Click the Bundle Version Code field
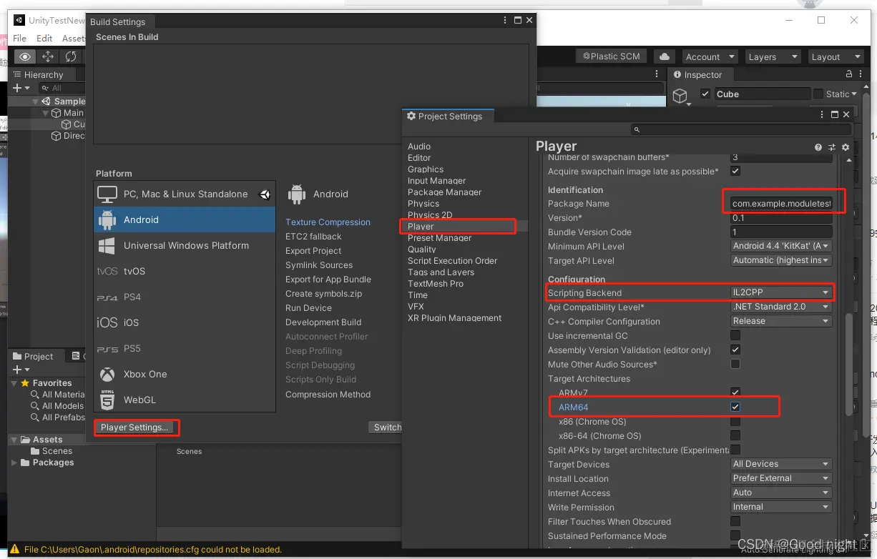877x559 pixels. 781,232
